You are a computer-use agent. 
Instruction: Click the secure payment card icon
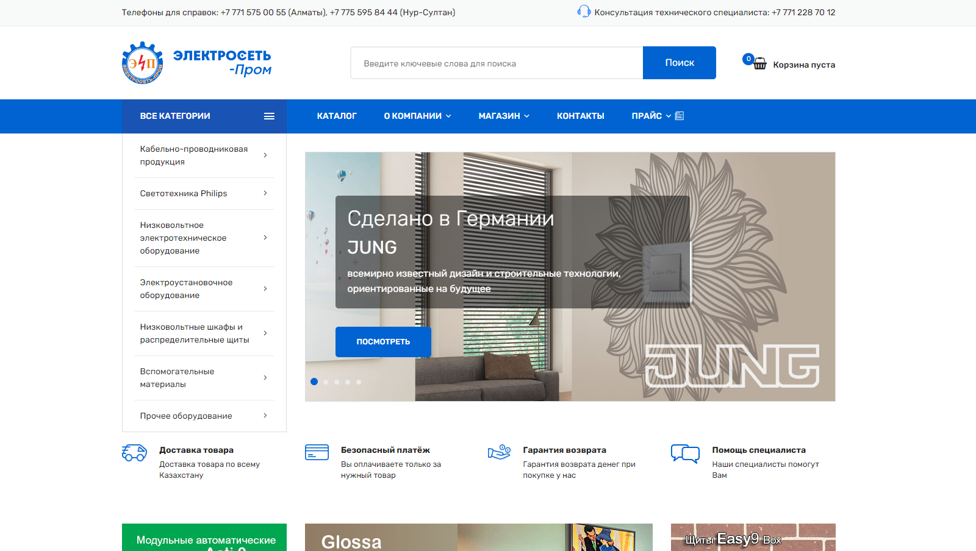coord(317,452)
